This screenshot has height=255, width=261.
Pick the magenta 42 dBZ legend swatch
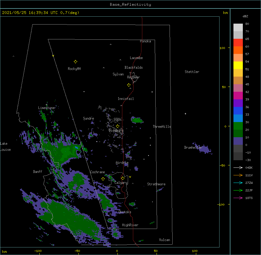(x=238, y=95)
